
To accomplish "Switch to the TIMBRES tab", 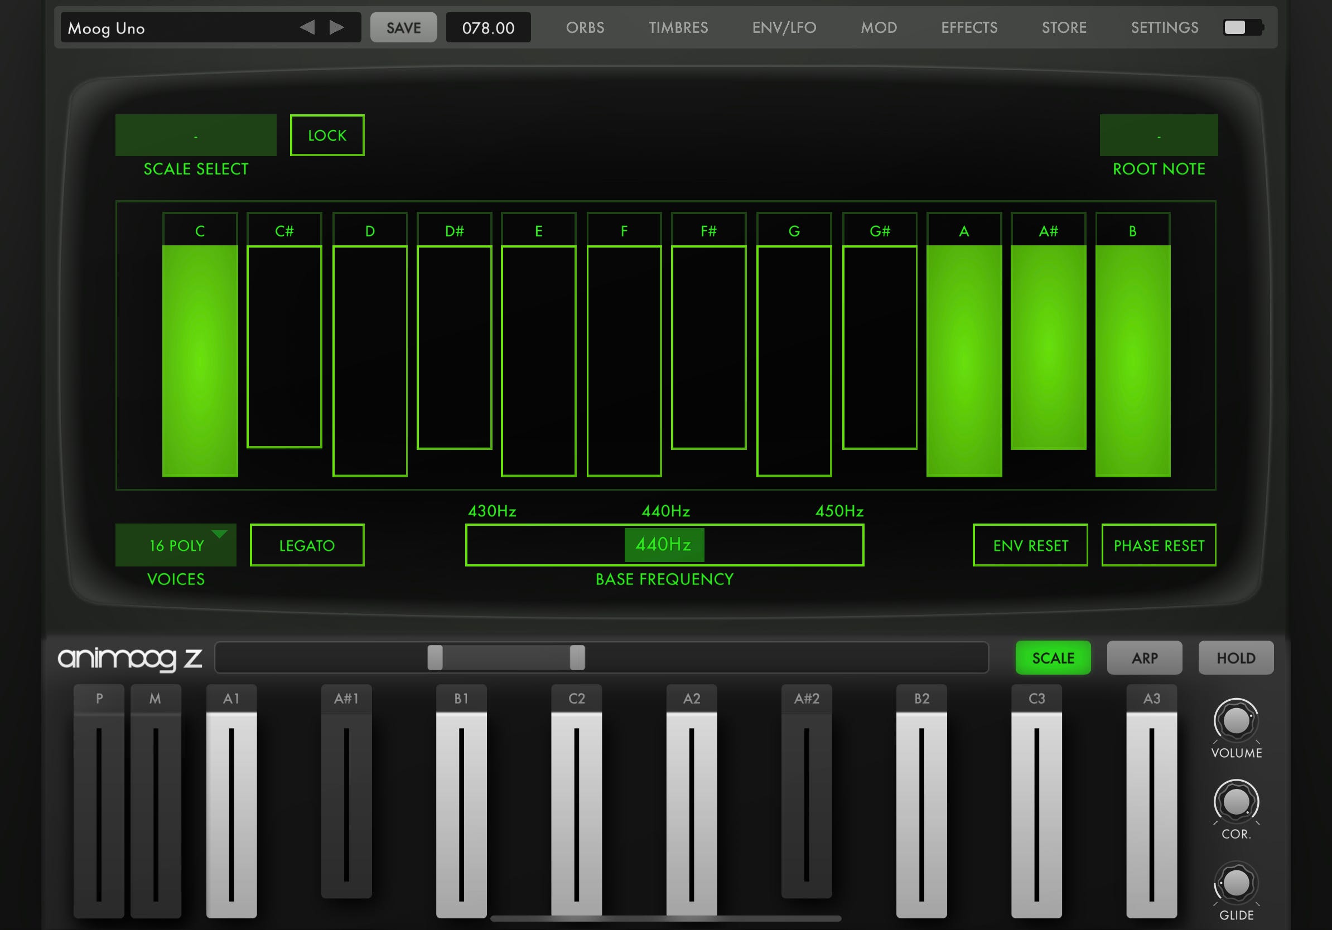I will 678,27.
